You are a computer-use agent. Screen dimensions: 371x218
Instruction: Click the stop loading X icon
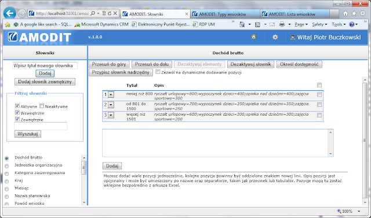(x=115, y=13)
